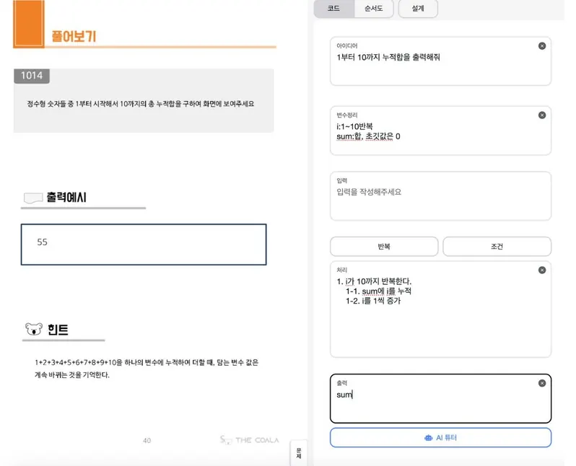576x466 pixels.
Task: Clear the 처리 field with its X icon
Action: 542,271
